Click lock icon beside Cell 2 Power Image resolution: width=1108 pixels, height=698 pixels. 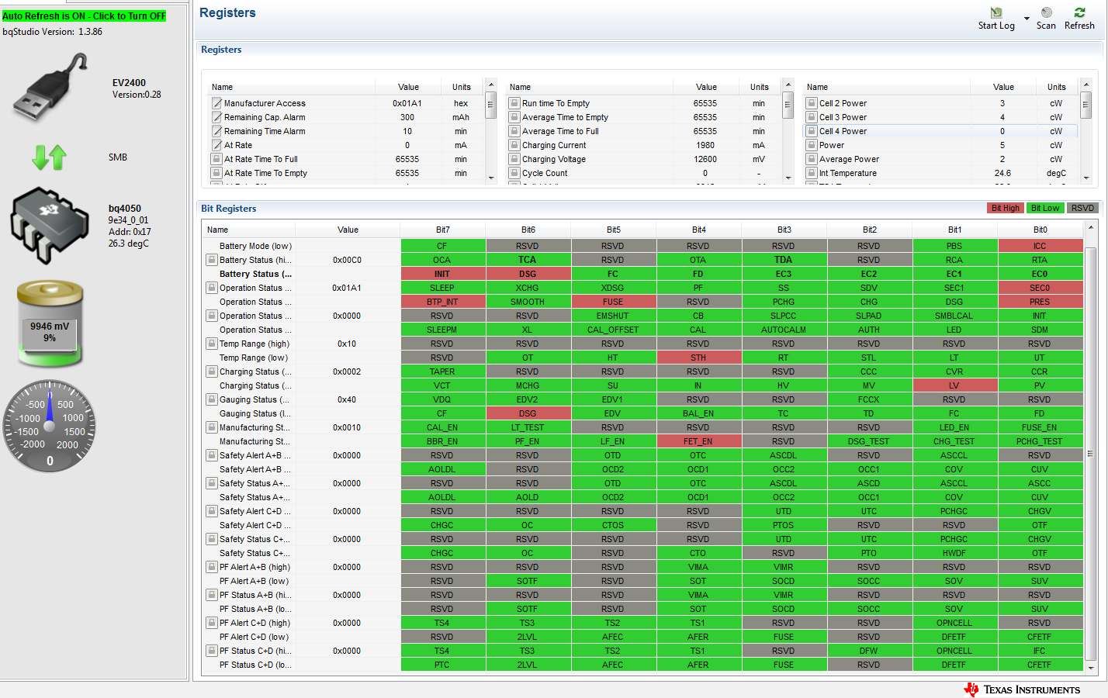click(x=812, y=103)
